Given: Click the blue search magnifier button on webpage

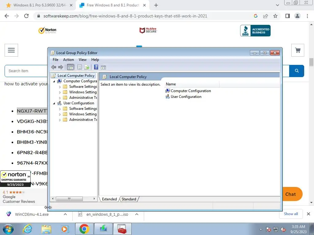Looking at the screenshot, I should coord(297,71).
